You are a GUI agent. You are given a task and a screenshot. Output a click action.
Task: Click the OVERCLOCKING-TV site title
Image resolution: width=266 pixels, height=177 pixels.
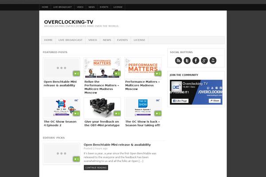pos(69,22)
